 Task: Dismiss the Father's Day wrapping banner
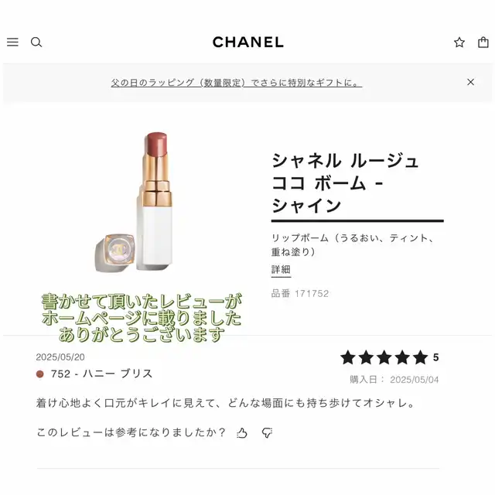[470, 82]
